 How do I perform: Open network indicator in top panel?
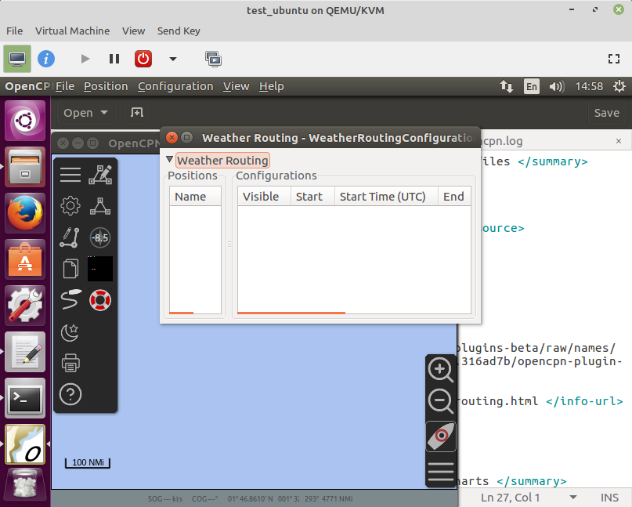click(x=507, y=86)
